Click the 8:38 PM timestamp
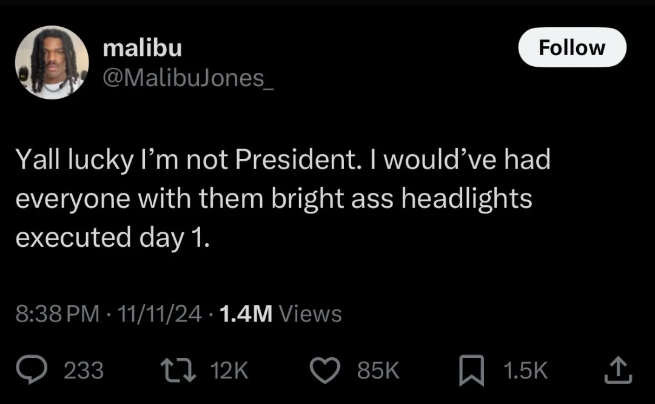This screenshot has height=404, width=655. 57,314
